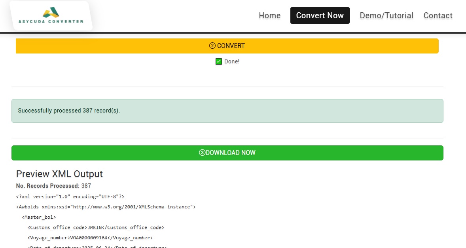Click the Voyage_number line in XML preview
This screenshot has height=248, width=466.
[90, 238]
